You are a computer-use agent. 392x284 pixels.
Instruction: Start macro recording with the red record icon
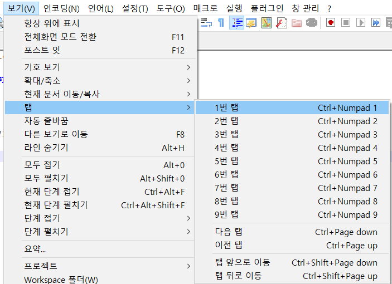[x=331, y=23]
